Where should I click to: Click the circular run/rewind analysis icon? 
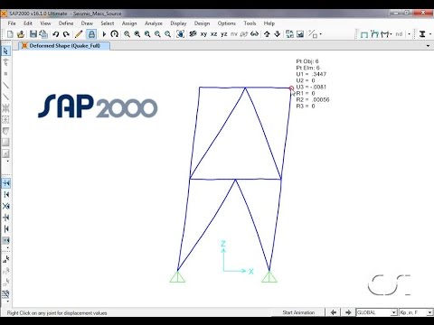point(114,34)
